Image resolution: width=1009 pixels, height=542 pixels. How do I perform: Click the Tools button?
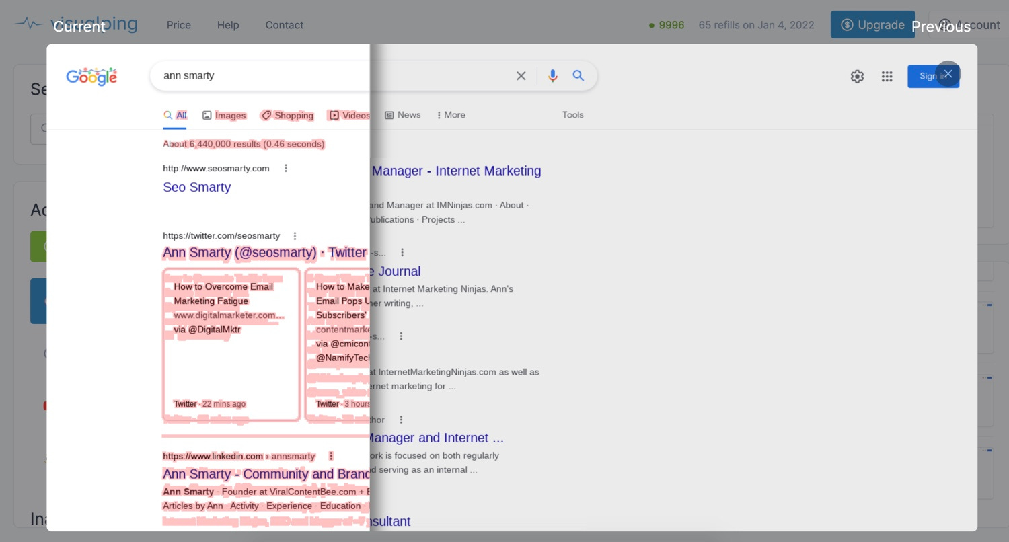(x=572, y=115)
